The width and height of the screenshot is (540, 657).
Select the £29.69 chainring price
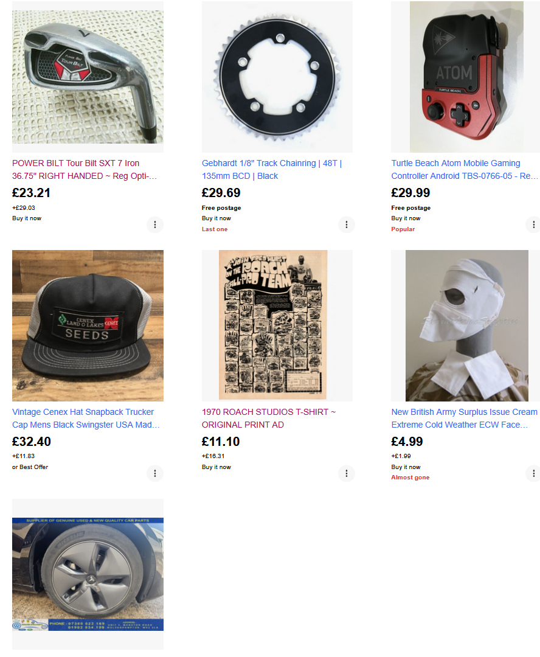[x=221, y=193]
